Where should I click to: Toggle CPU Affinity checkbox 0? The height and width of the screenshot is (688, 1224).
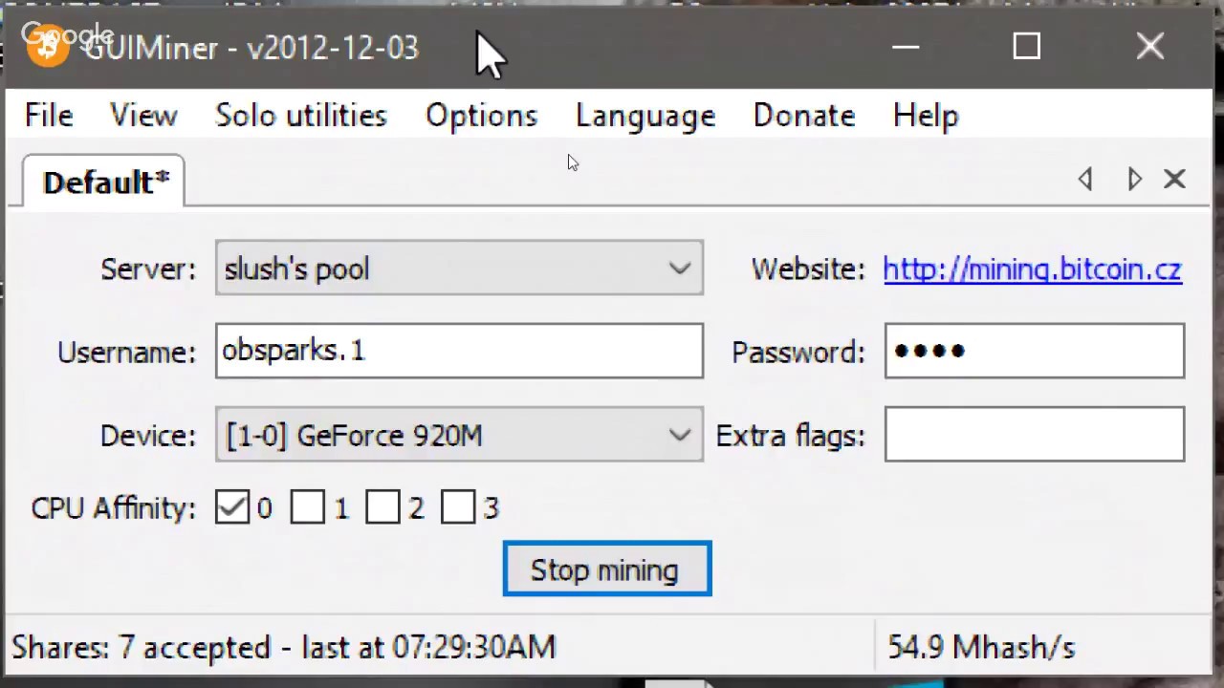(x=232, y=507)
